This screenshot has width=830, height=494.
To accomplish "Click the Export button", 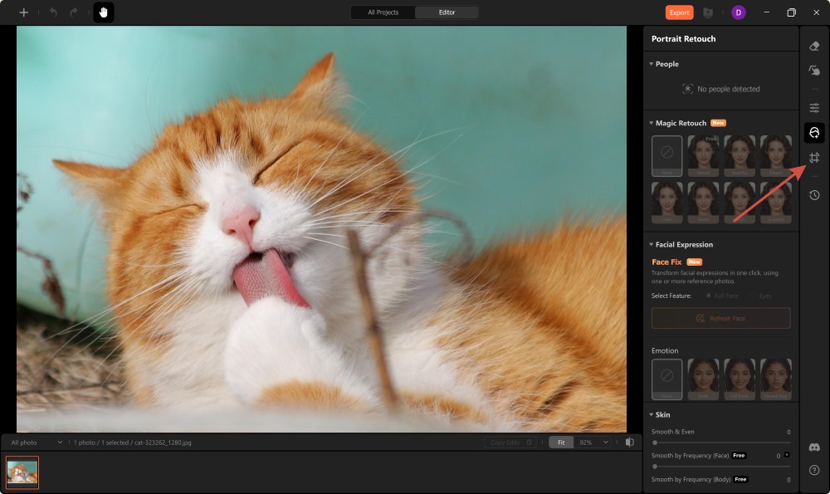I will click(x=678, y=12).
